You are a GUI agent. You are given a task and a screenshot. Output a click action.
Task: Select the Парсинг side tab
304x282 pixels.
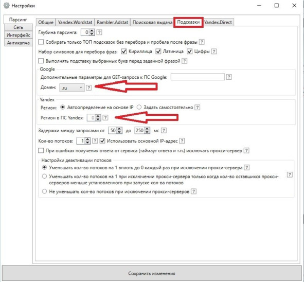pos(18,20)
